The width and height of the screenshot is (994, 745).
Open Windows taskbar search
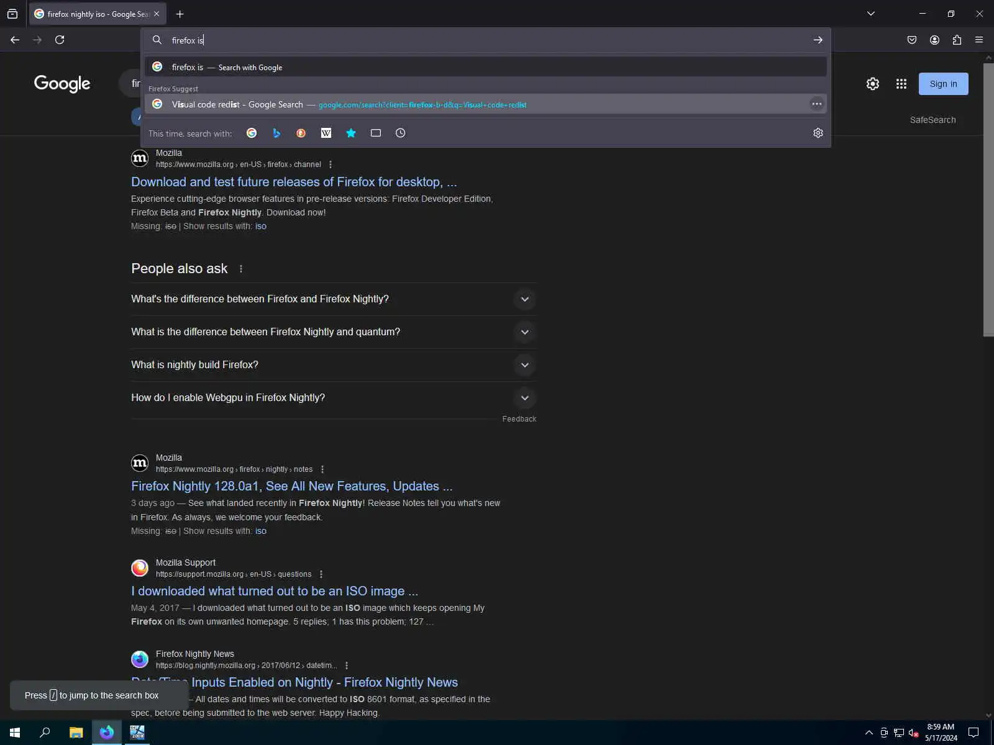(45, 733)
